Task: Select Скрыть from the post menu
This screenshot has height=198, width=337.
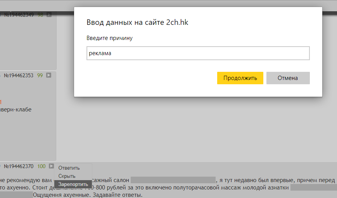Action: [67, 176]
